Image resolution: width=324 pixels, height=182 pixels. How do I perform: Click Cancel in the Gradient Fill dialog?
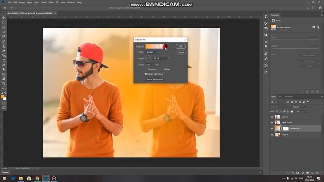pos(181,52)
